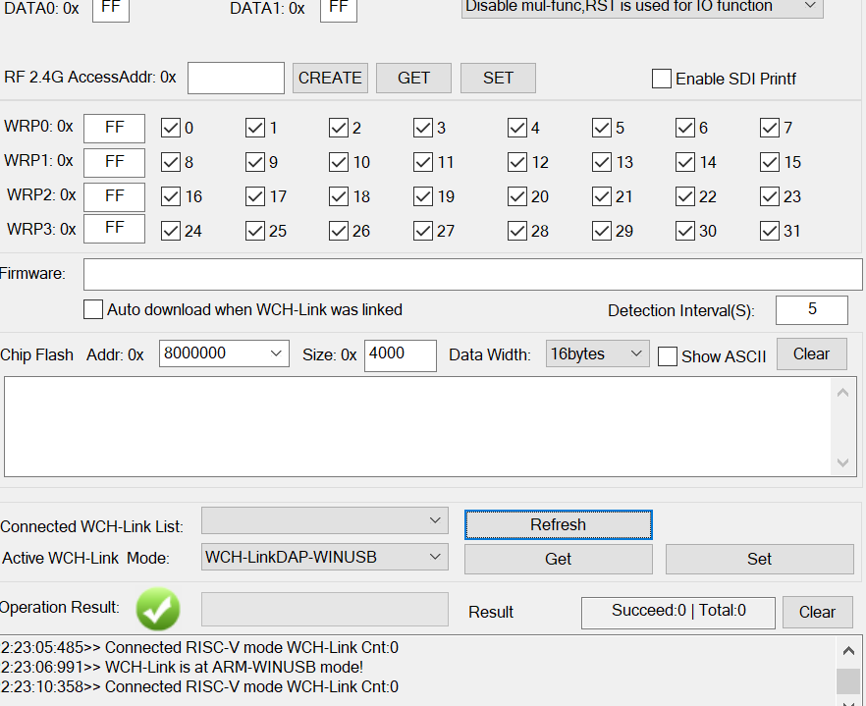This screenshot has height=706, width=866.
Task: Click the Chip Flash Size field
Action: [401, 355]
